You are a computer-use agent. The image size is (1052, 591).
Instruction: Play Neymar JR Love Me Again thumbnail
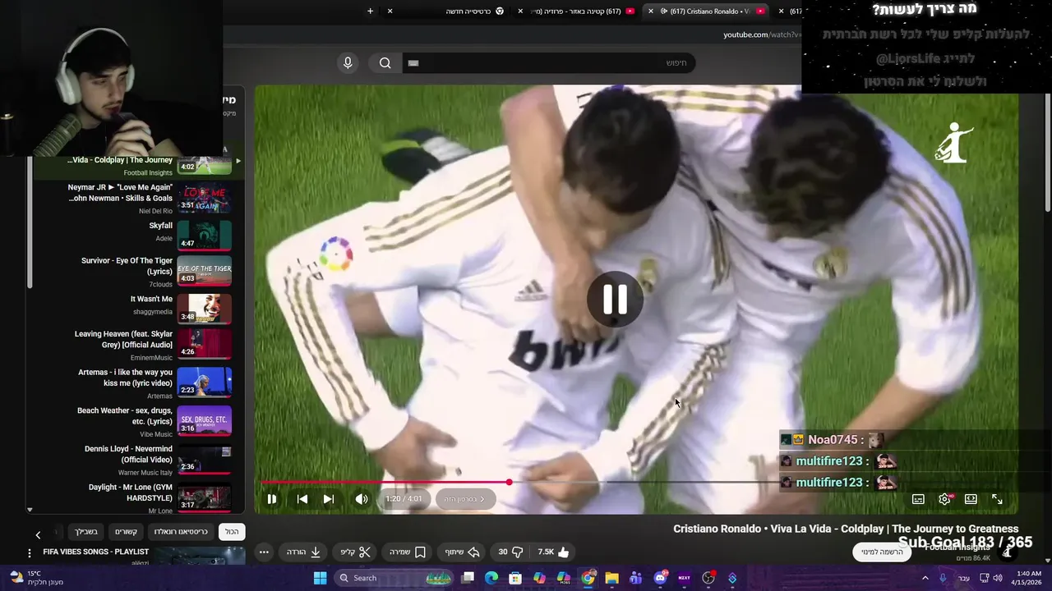205,198
